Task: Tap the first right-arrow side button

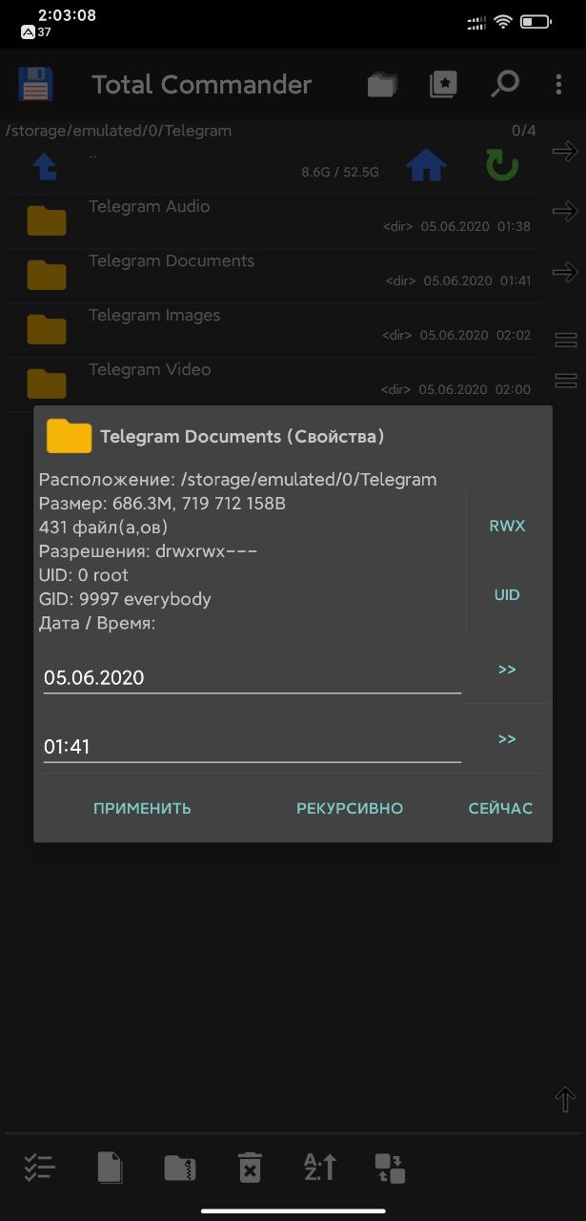Action: click(x=565, y=151)
